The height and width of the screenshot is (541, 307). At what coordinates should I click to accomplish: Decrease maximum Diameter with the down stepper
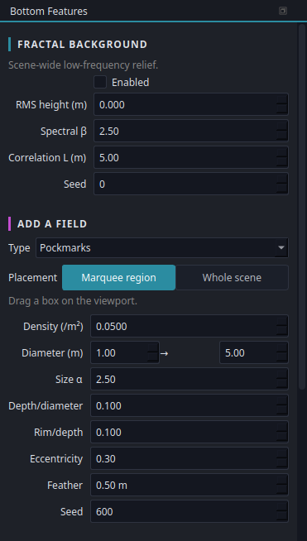click(x=282, y=358)
